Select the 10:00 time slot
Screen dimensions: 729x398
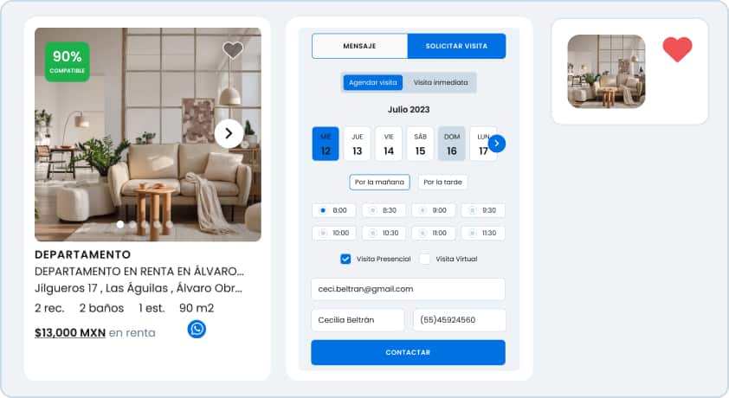tap(334, 233)
